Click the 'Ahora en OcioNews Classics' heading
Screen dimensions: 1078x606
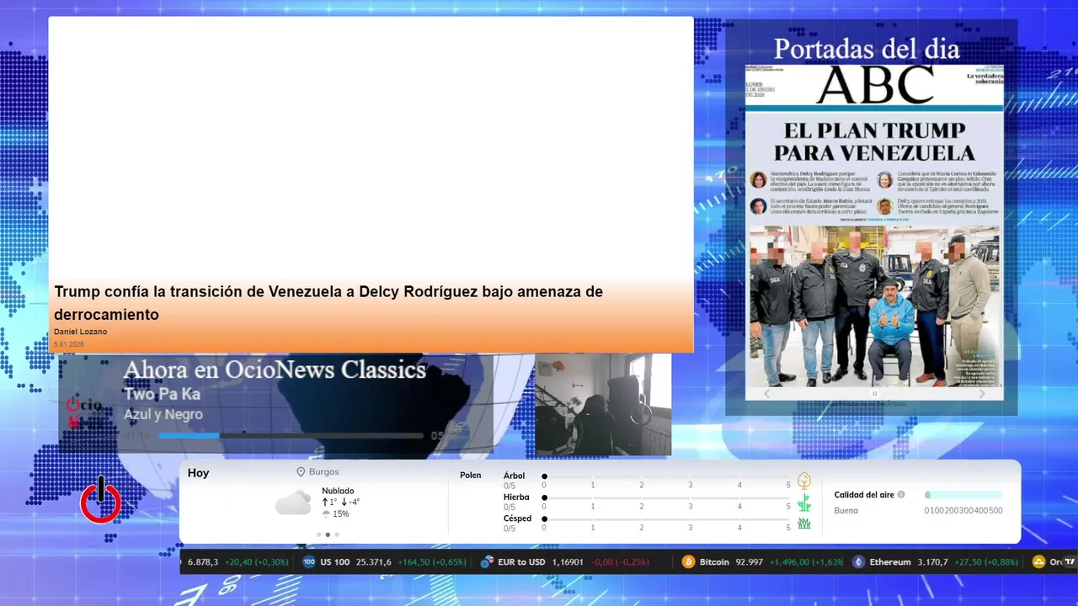[x=275, y=369]
